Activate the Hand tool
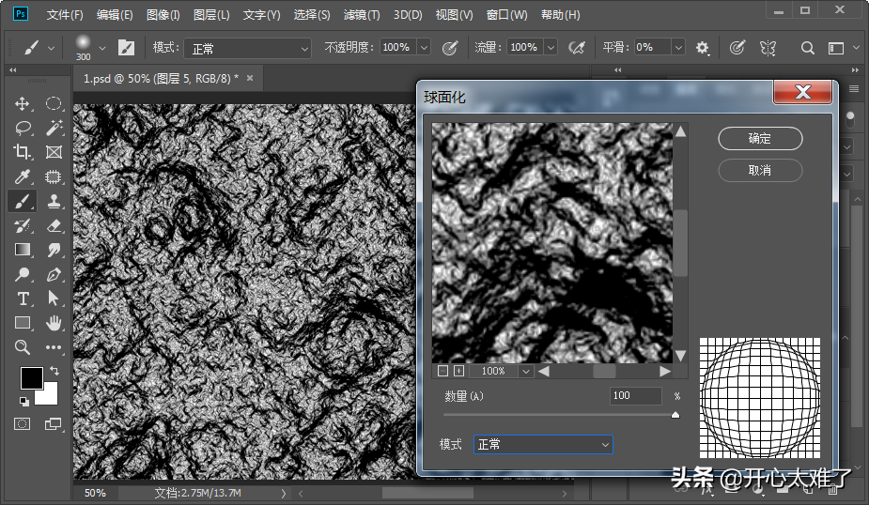869x505 pixels. [54, 323]
